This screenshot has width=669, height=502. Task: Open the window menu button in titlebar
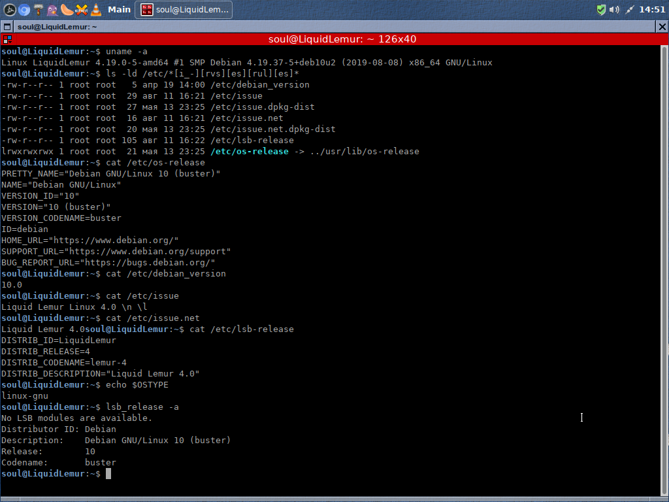[7, 27]
